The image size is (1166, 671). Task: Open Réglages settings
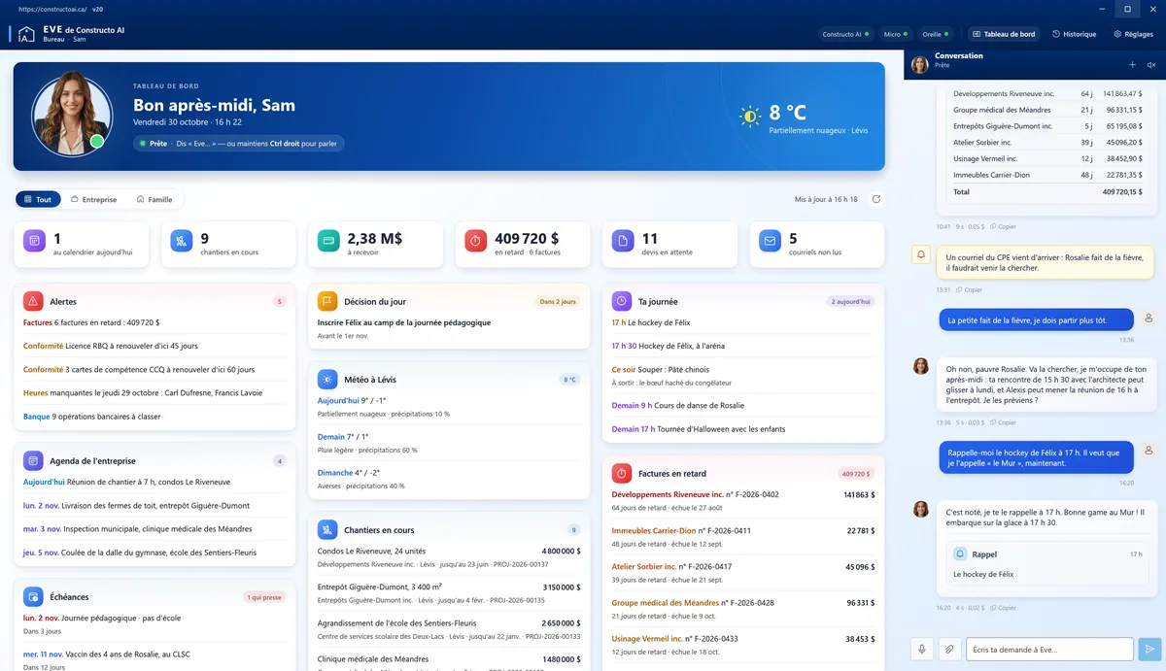[x=1133, y=34]
